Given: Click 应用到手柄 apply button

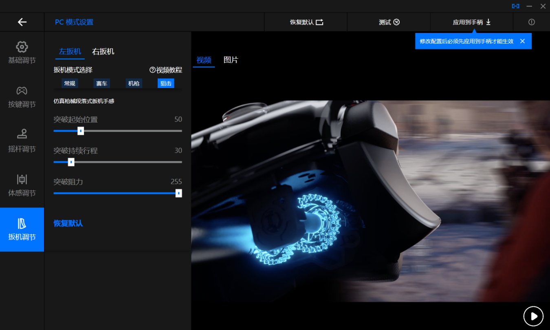Looking at the screenshot, I should click(472, 22).
